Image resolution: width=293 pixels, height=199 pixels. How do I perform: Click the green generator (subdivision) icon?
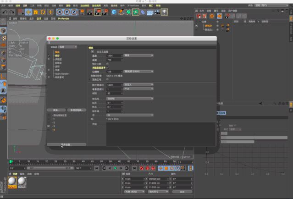tap(128, 12)
